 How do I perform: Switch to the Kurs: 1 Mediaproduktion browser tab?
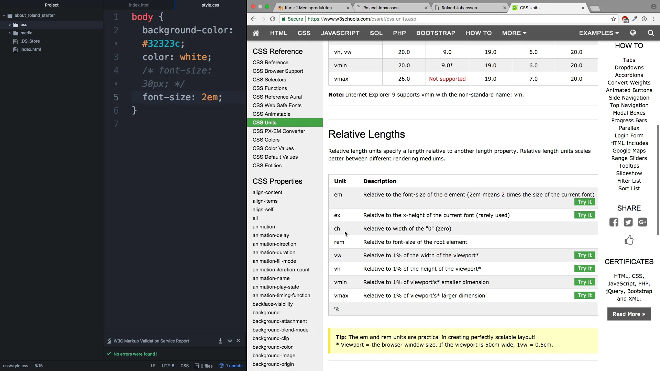point(313,8)
